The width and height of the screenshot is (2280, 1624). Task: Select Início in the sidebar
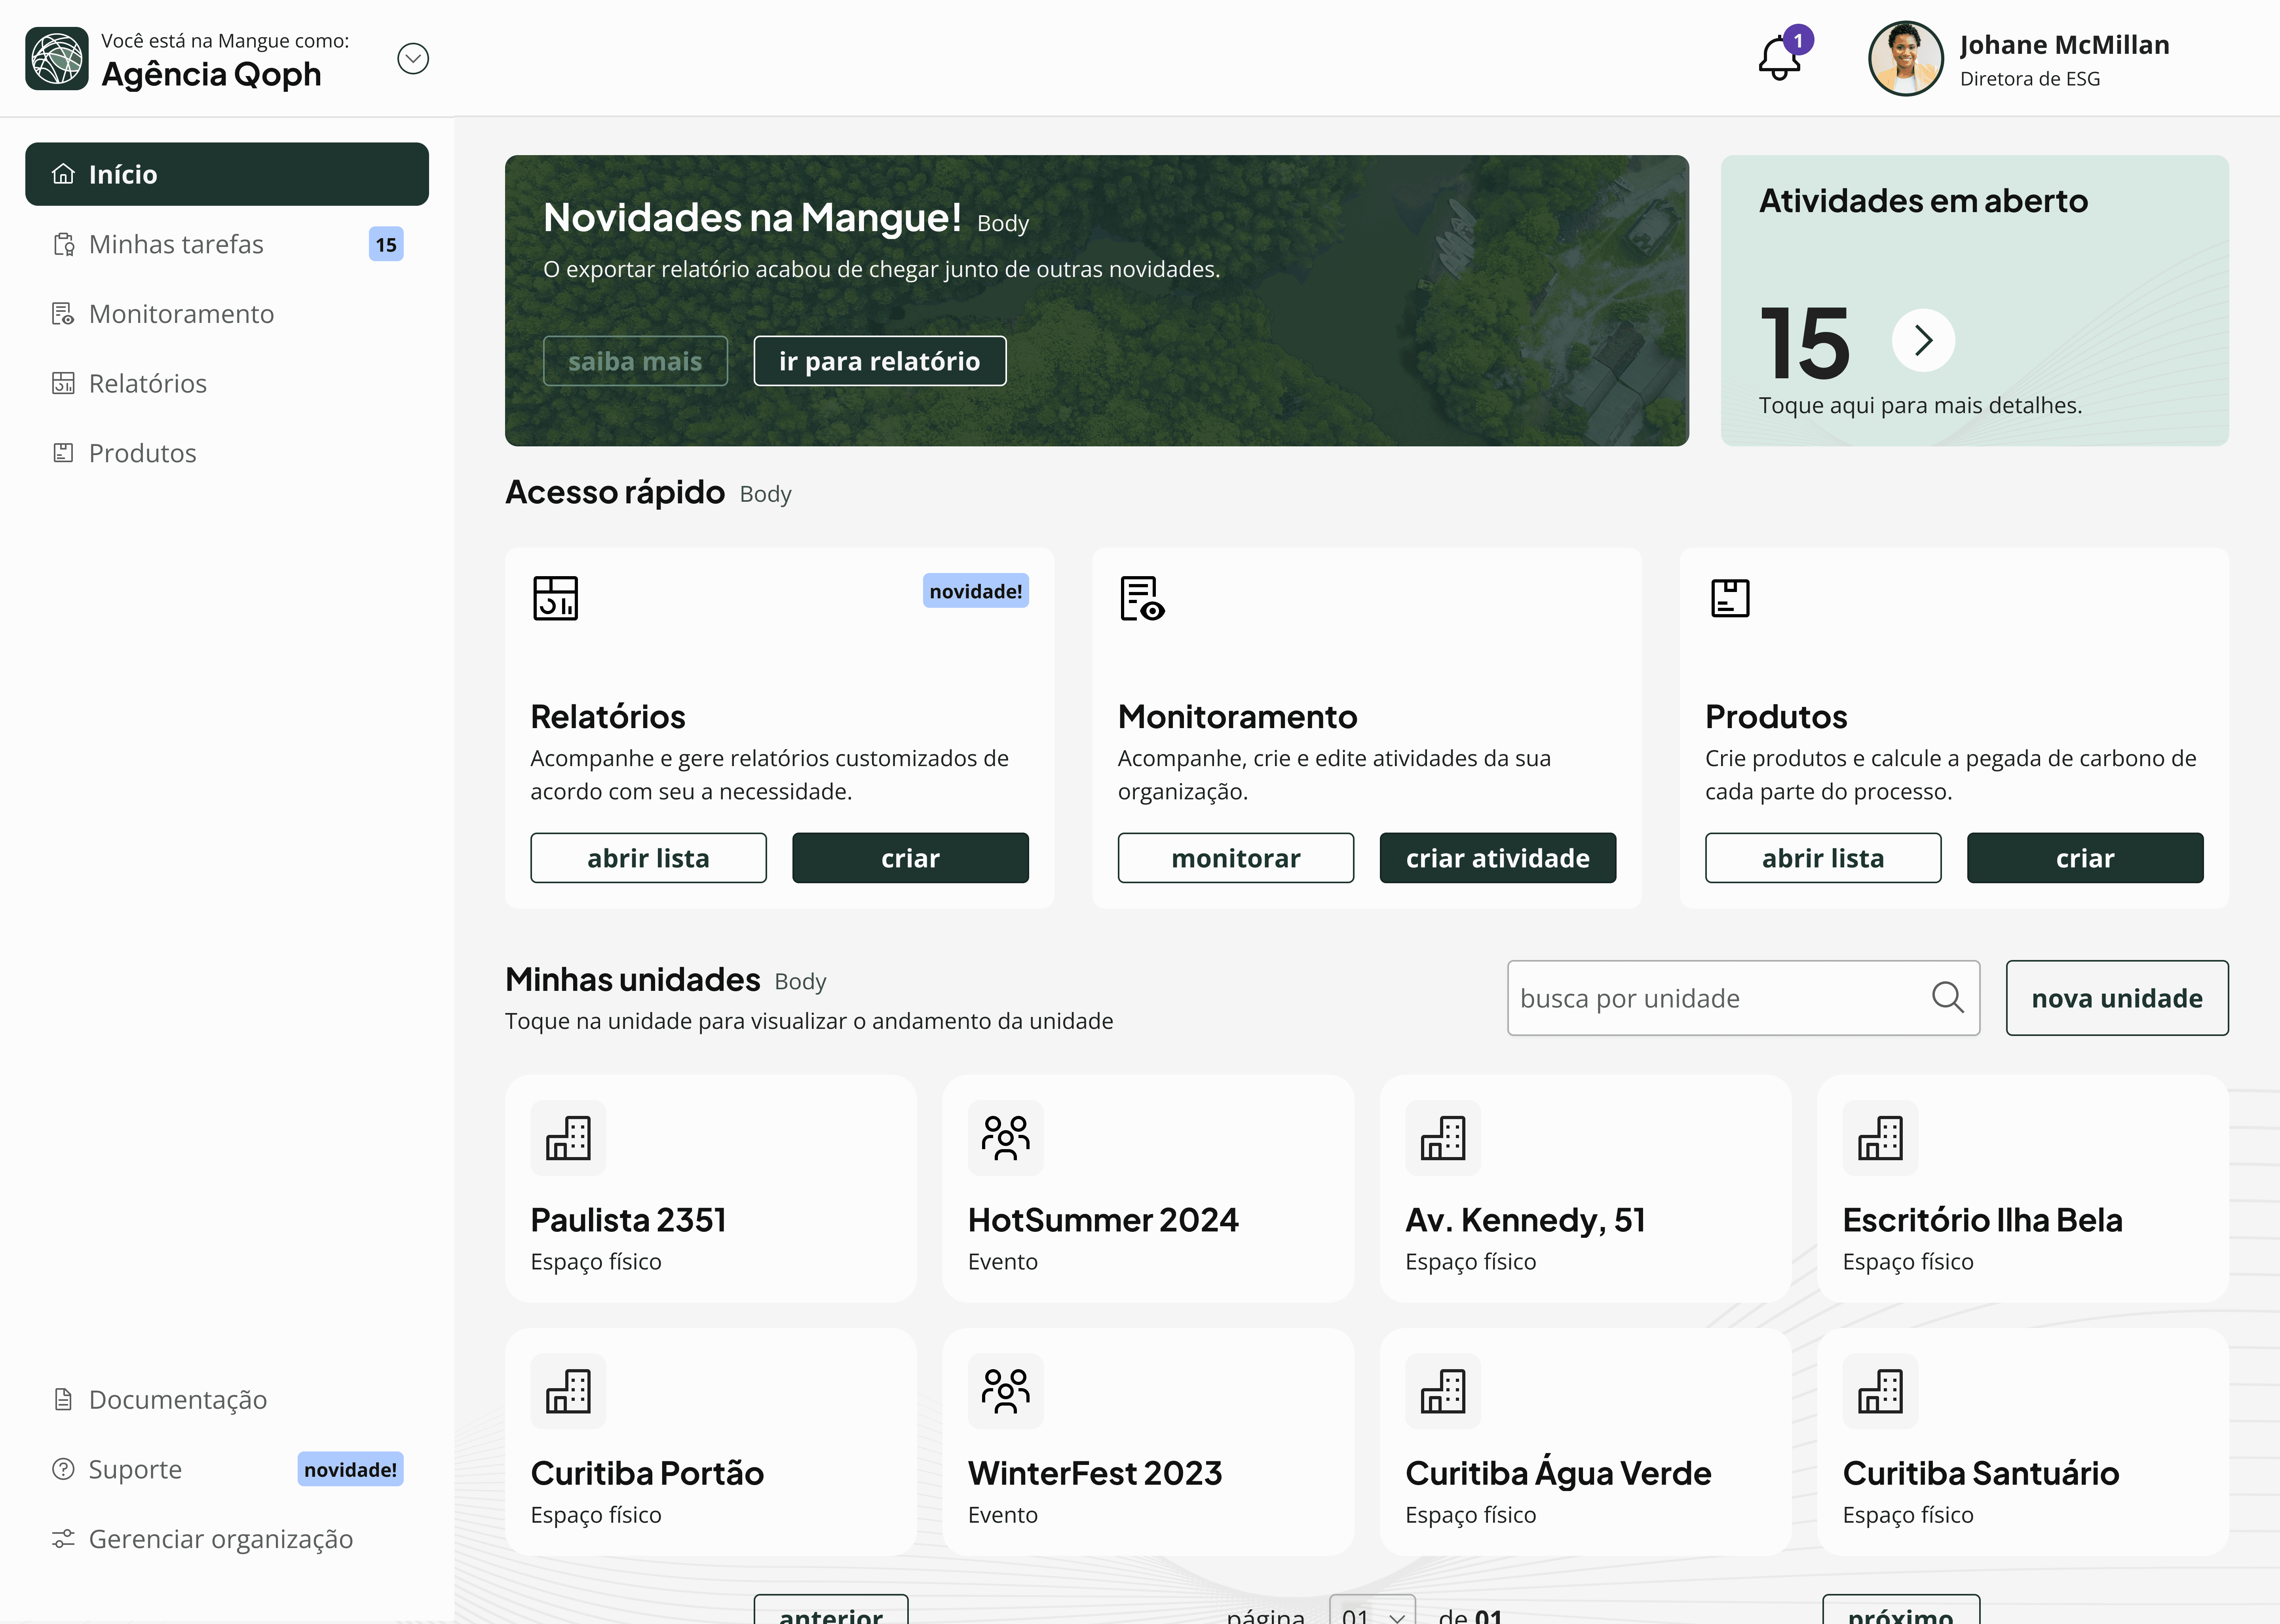pos(227,174)
